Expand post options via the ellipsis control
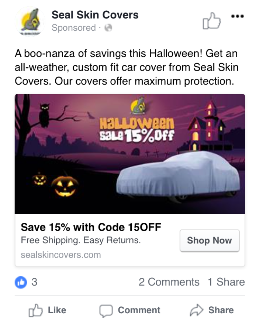256x324 pixels. (238, 16)
